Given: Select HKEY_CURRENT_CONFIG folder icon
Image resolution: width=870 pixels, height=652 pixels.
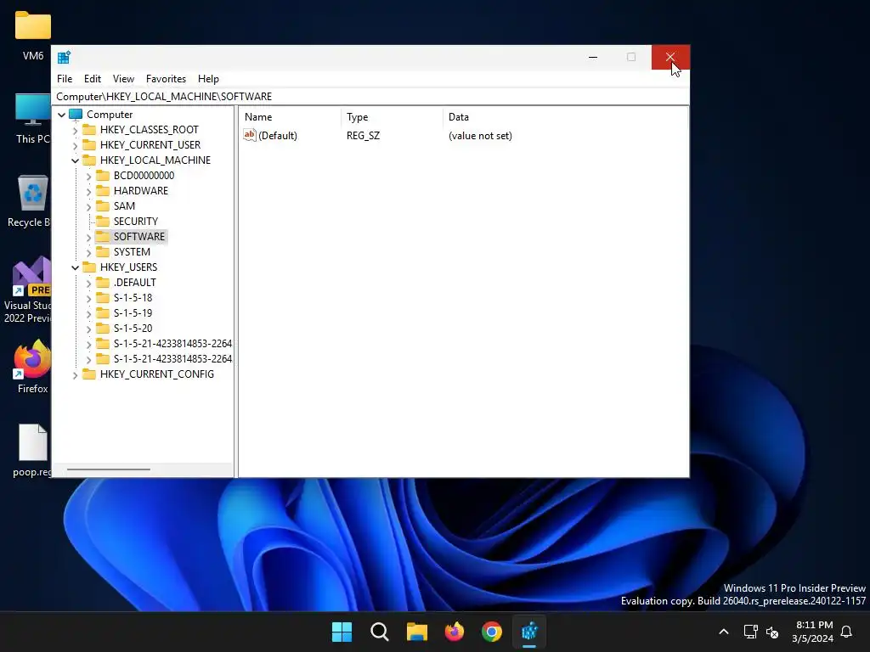Looking at the screenshot, I should pos(88,374).
